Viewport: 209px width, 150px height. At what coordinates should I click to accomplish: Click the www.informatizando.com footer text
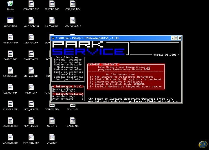click(x=106, y=101)
